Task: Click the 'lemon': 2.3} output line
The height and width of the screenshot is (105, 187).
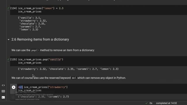Action: pyautogui.click(x=29, y=29)
